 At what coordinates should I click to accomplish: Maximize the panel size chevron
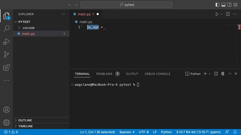[230, 73]
